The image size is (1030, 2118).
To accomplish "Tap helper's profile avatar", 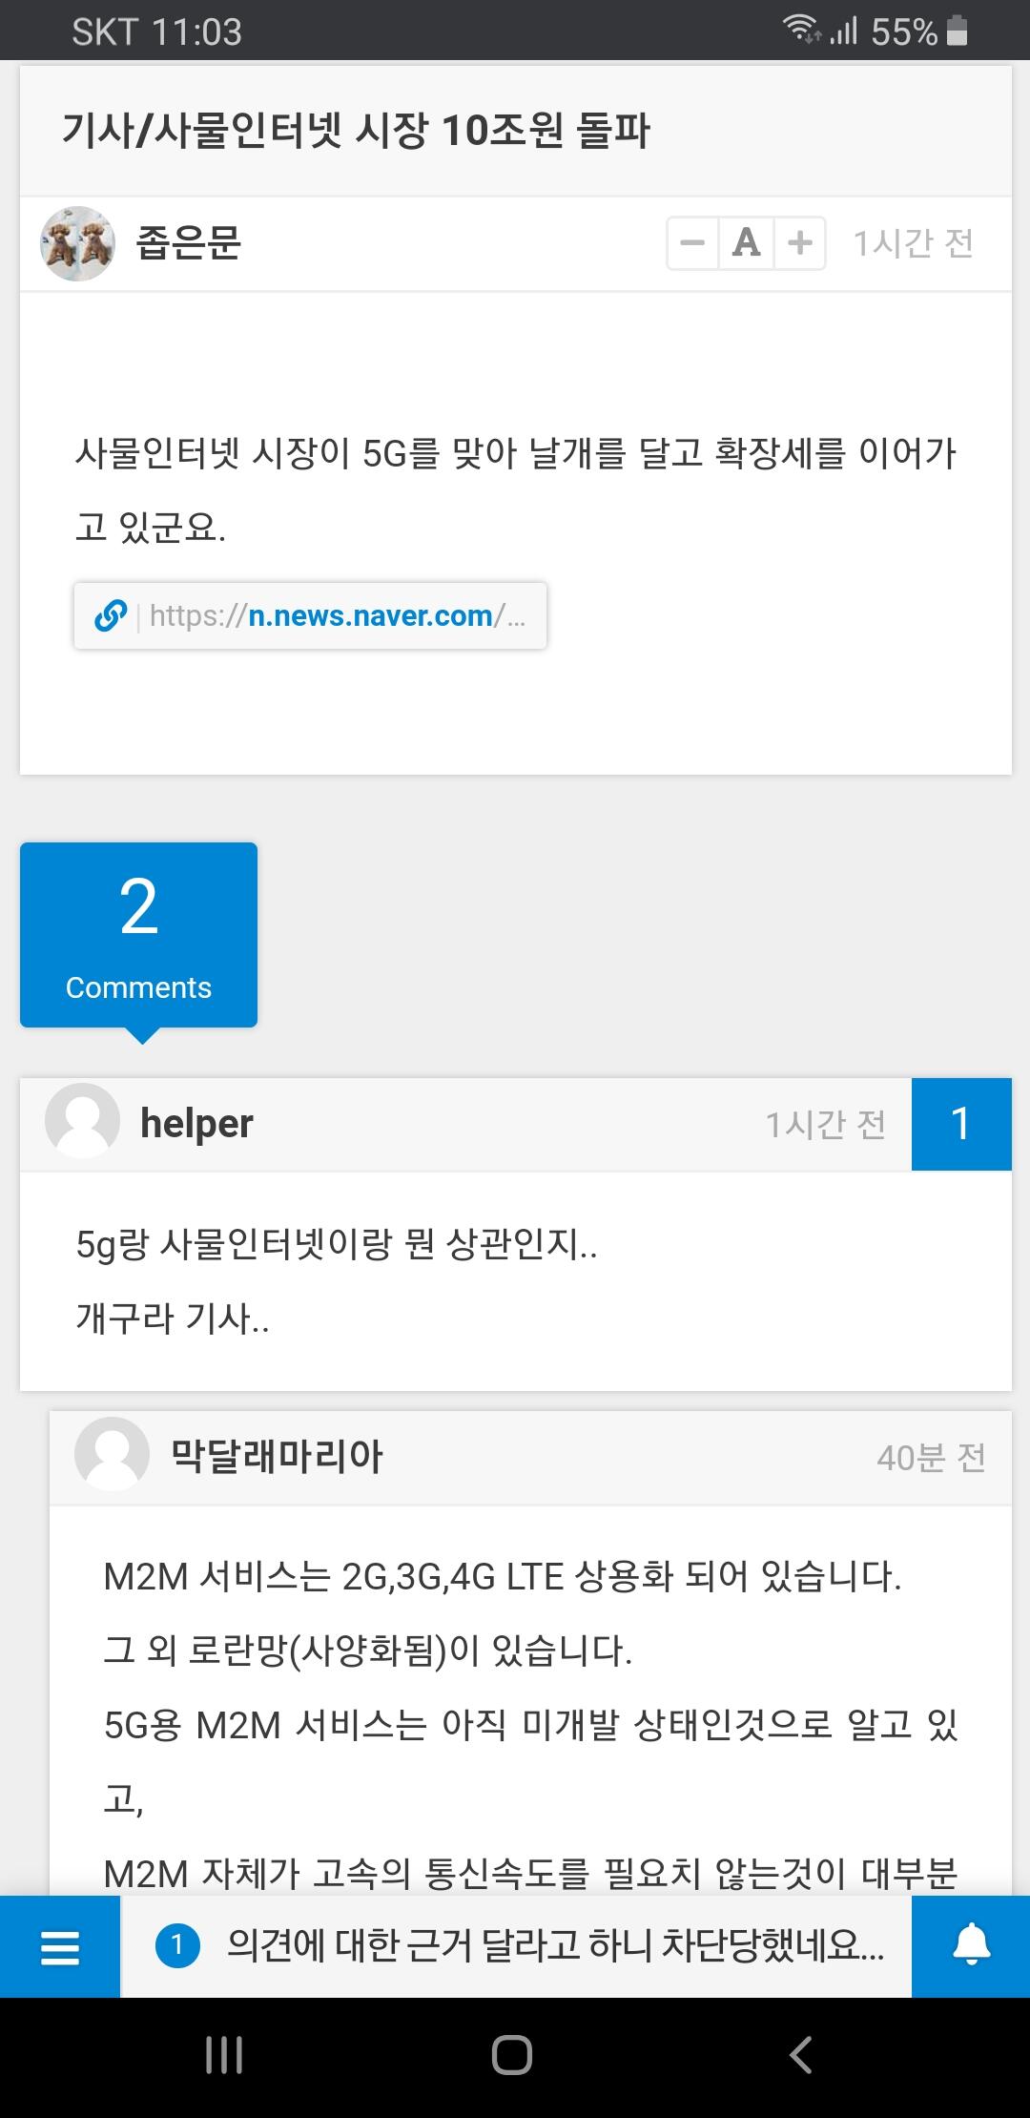I will [82, 1121].
